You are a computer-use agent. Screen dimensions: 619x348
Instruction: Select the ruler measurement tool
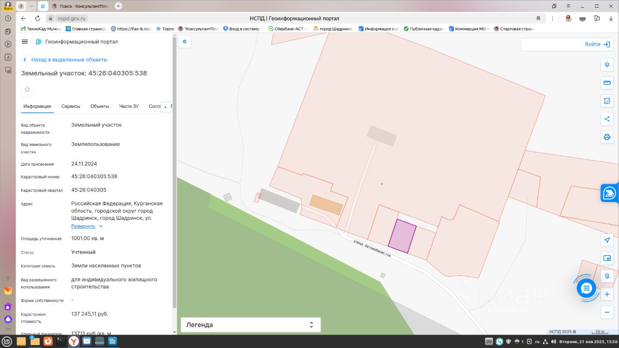pyautogui.click(x=607, y=83)
